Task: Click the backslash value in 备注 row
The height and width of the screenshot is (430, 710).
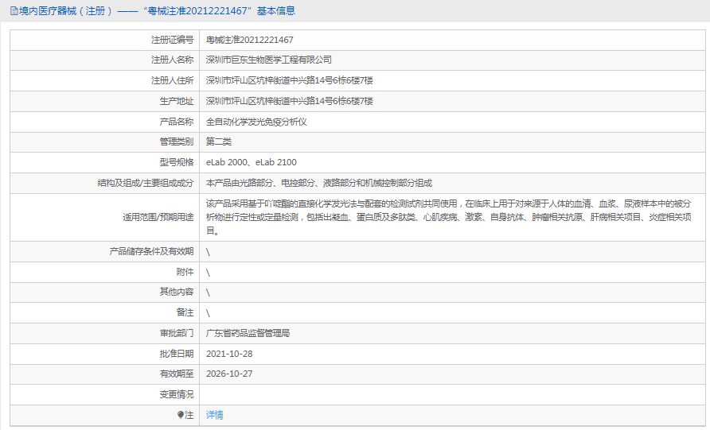Action: point(208,313)
